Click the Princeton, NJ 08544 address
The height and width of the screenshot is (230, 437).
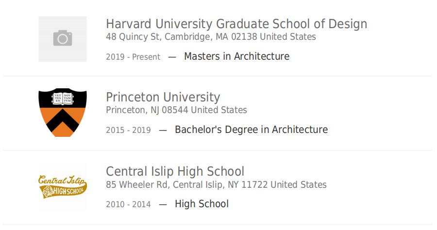coord(176,110)
